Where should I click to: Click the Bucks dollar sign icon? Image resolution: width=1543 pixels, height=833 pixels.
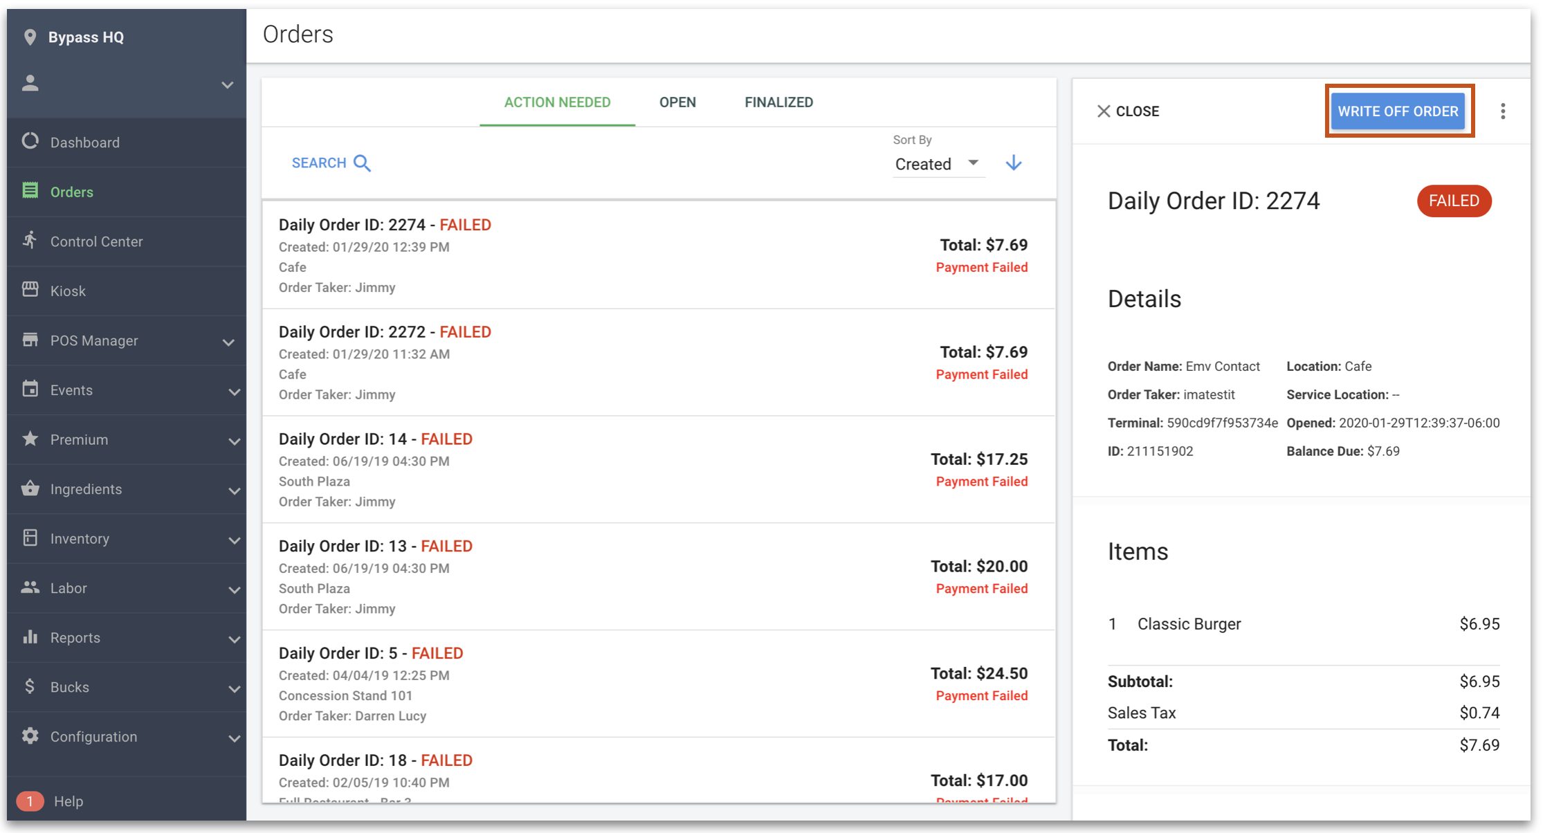coord(30,686)
